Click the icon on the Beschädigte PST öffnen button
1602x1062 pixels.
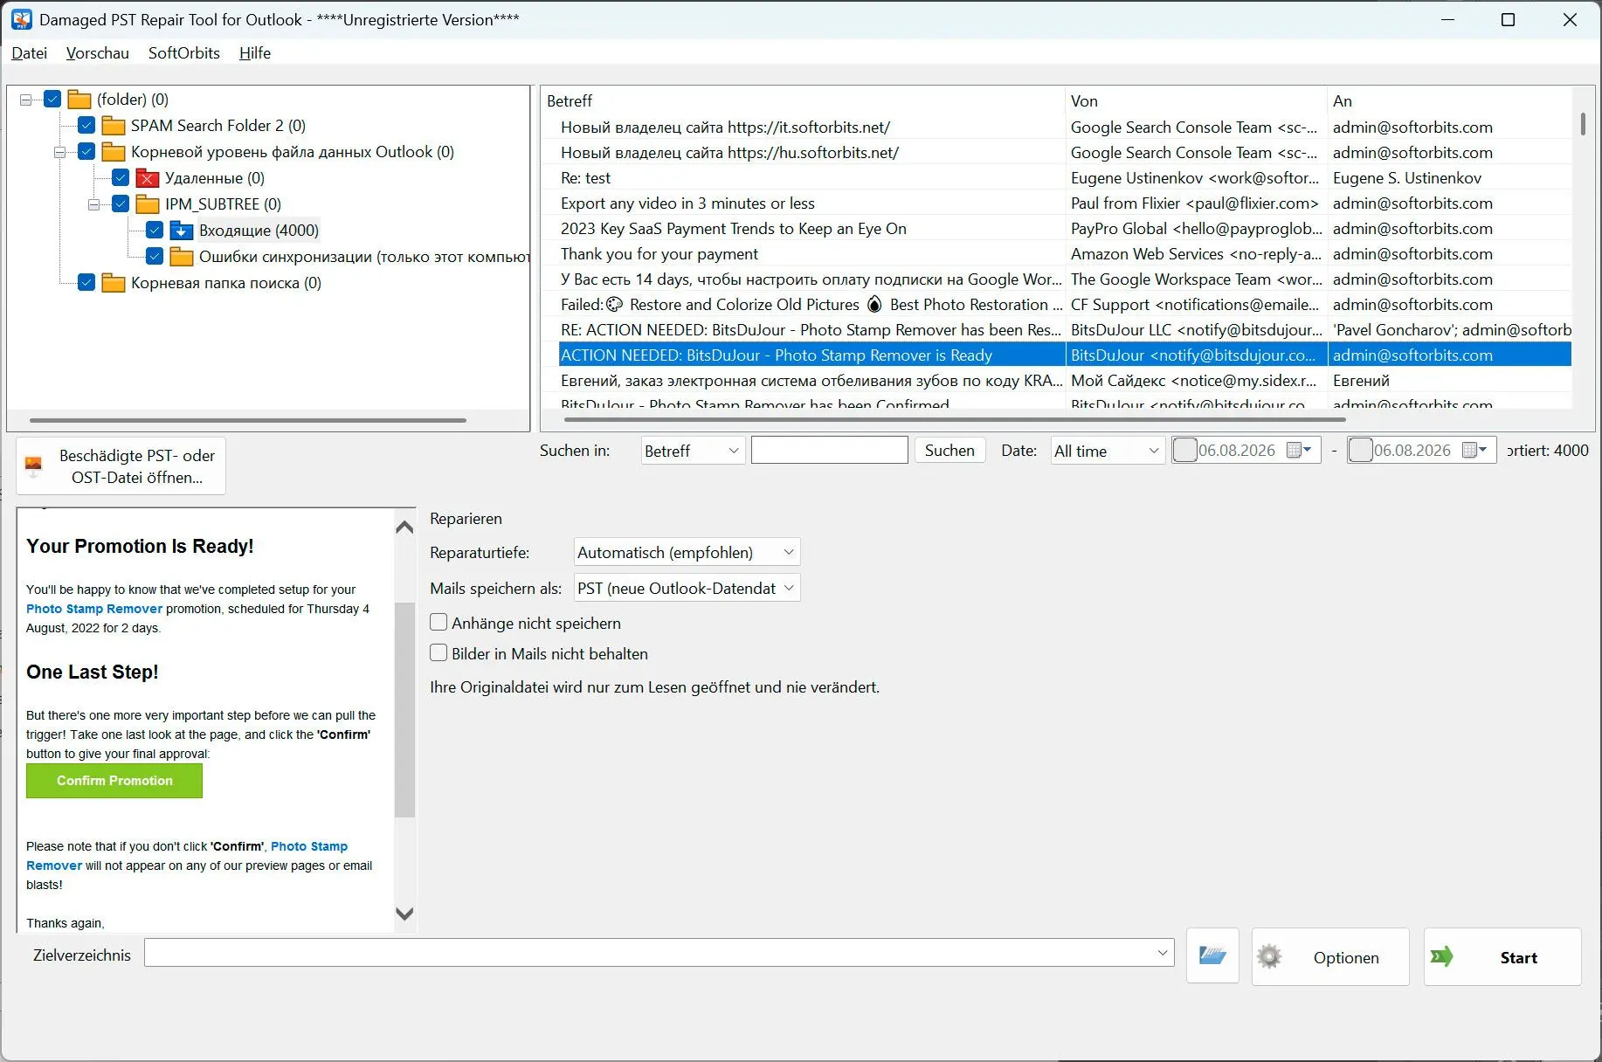coord(33,466)
